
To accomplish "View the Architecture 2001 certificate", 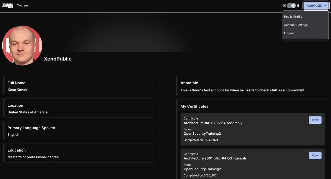I will [315, 156].
